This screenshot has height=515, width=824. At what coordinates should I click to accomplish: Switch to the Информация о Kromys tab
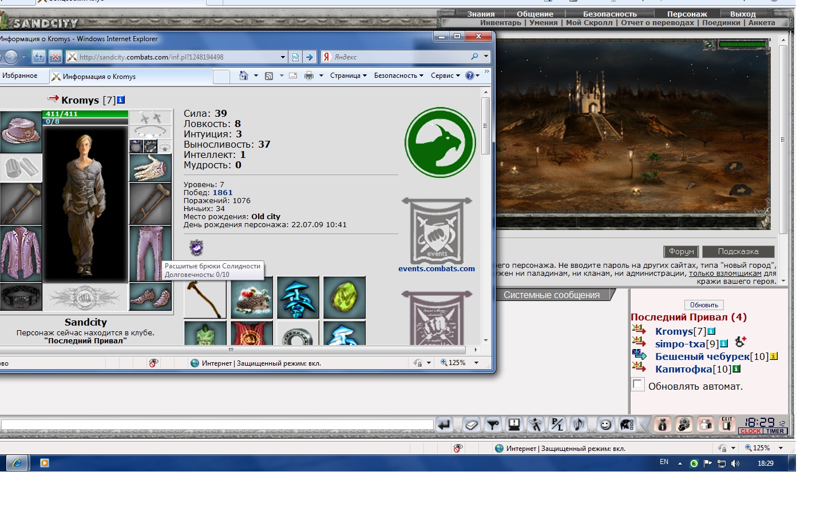[x=131, y=76]
